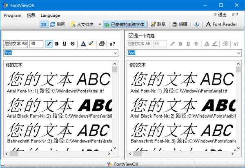Open the Language menu
The image size is (245, 168).
pyautogui.click(x=50, y=15)
